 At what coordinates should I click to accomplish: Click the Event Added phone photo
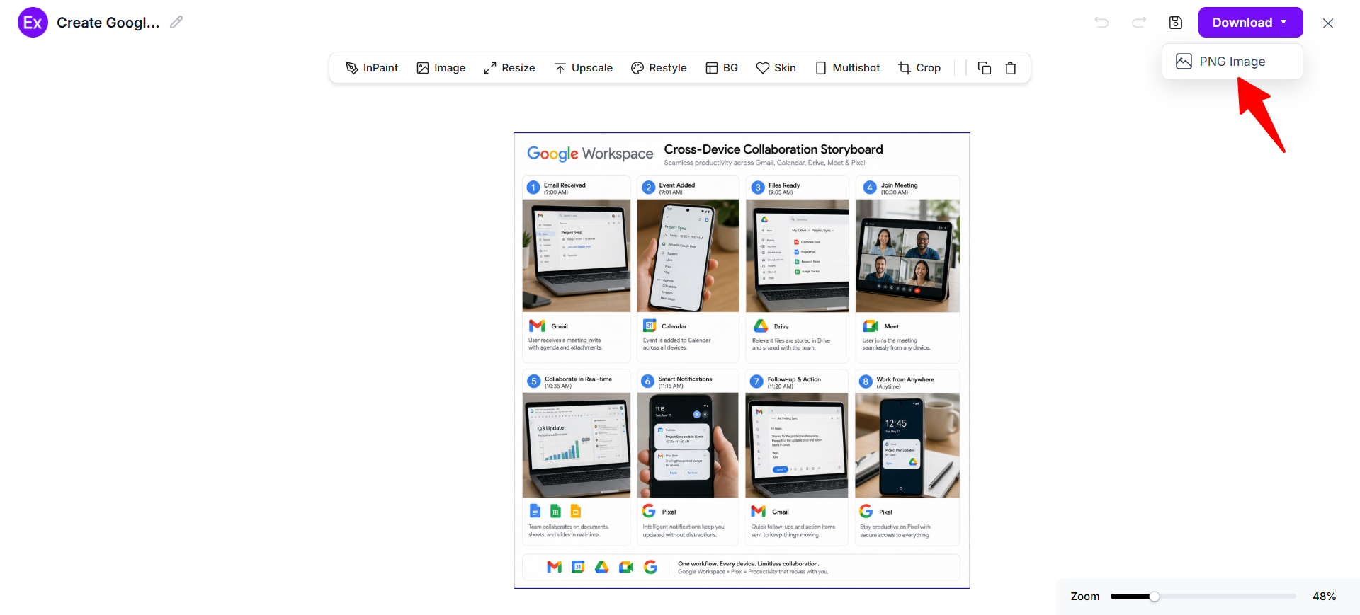point(688,255)
